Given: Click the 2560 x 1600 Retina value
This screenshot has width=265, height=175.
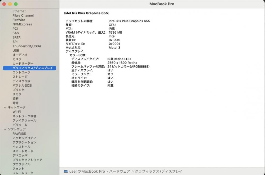Looking at the screenshot, I should (x=122, y=63).
